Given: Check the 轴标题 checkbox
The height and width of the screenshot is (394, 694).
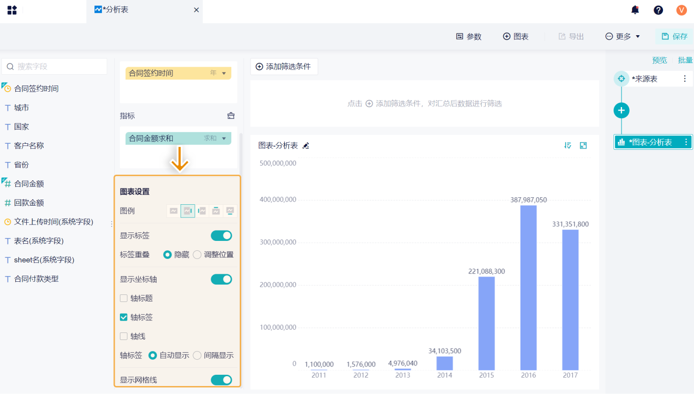Looking at the screenshot, I should coord(124,298).
